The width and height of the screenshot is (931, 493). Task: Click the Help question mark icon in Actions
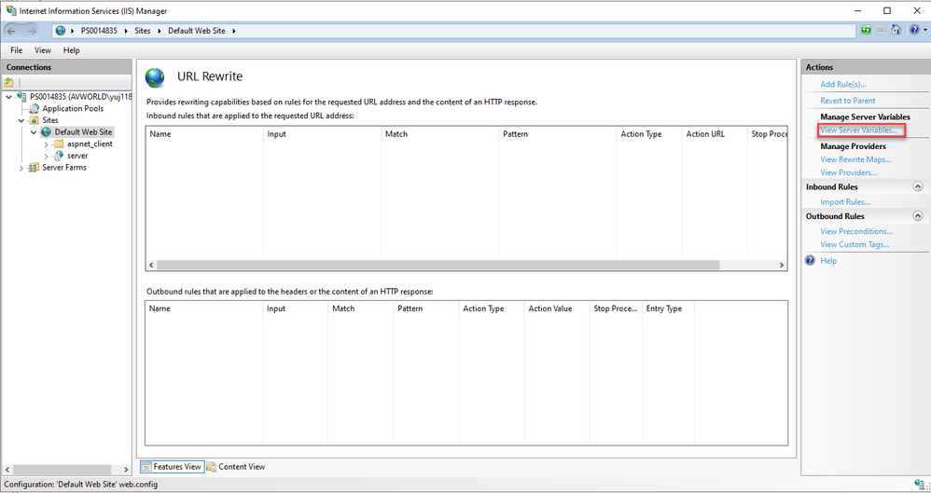click(810, 260)
